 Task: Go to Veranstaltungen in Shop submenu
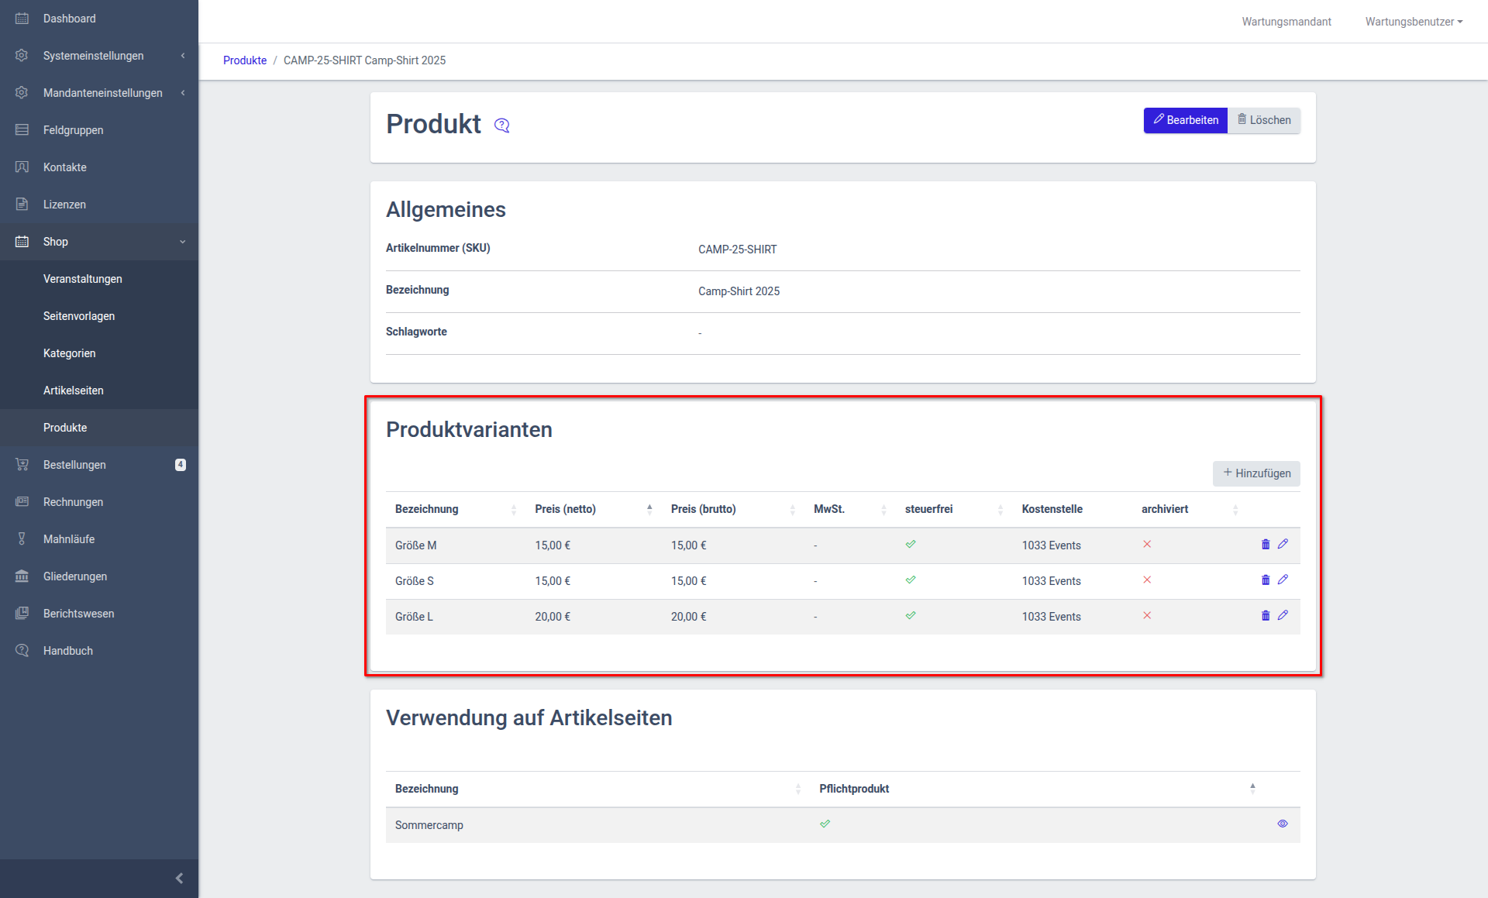click(83, 279)
